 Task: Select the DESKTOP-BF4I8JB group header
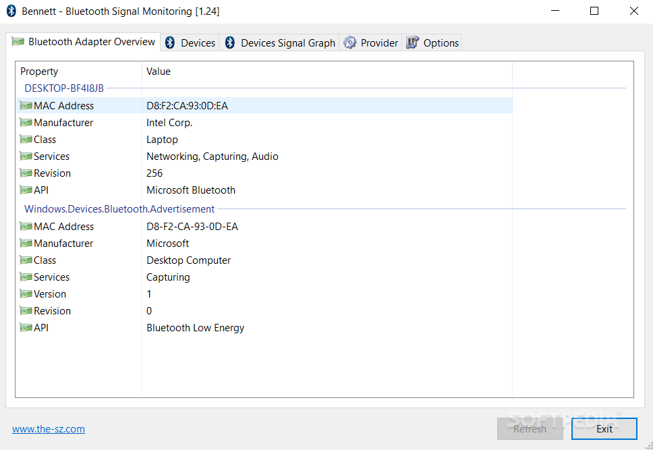point(64,88)
